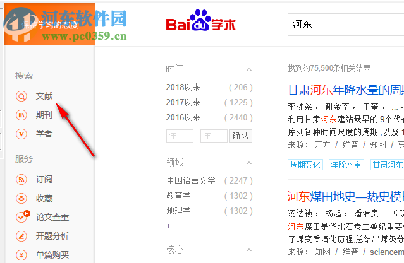
Task: Click the 找到约75,500条相关结果 count text
Action: tap(329, 68)
